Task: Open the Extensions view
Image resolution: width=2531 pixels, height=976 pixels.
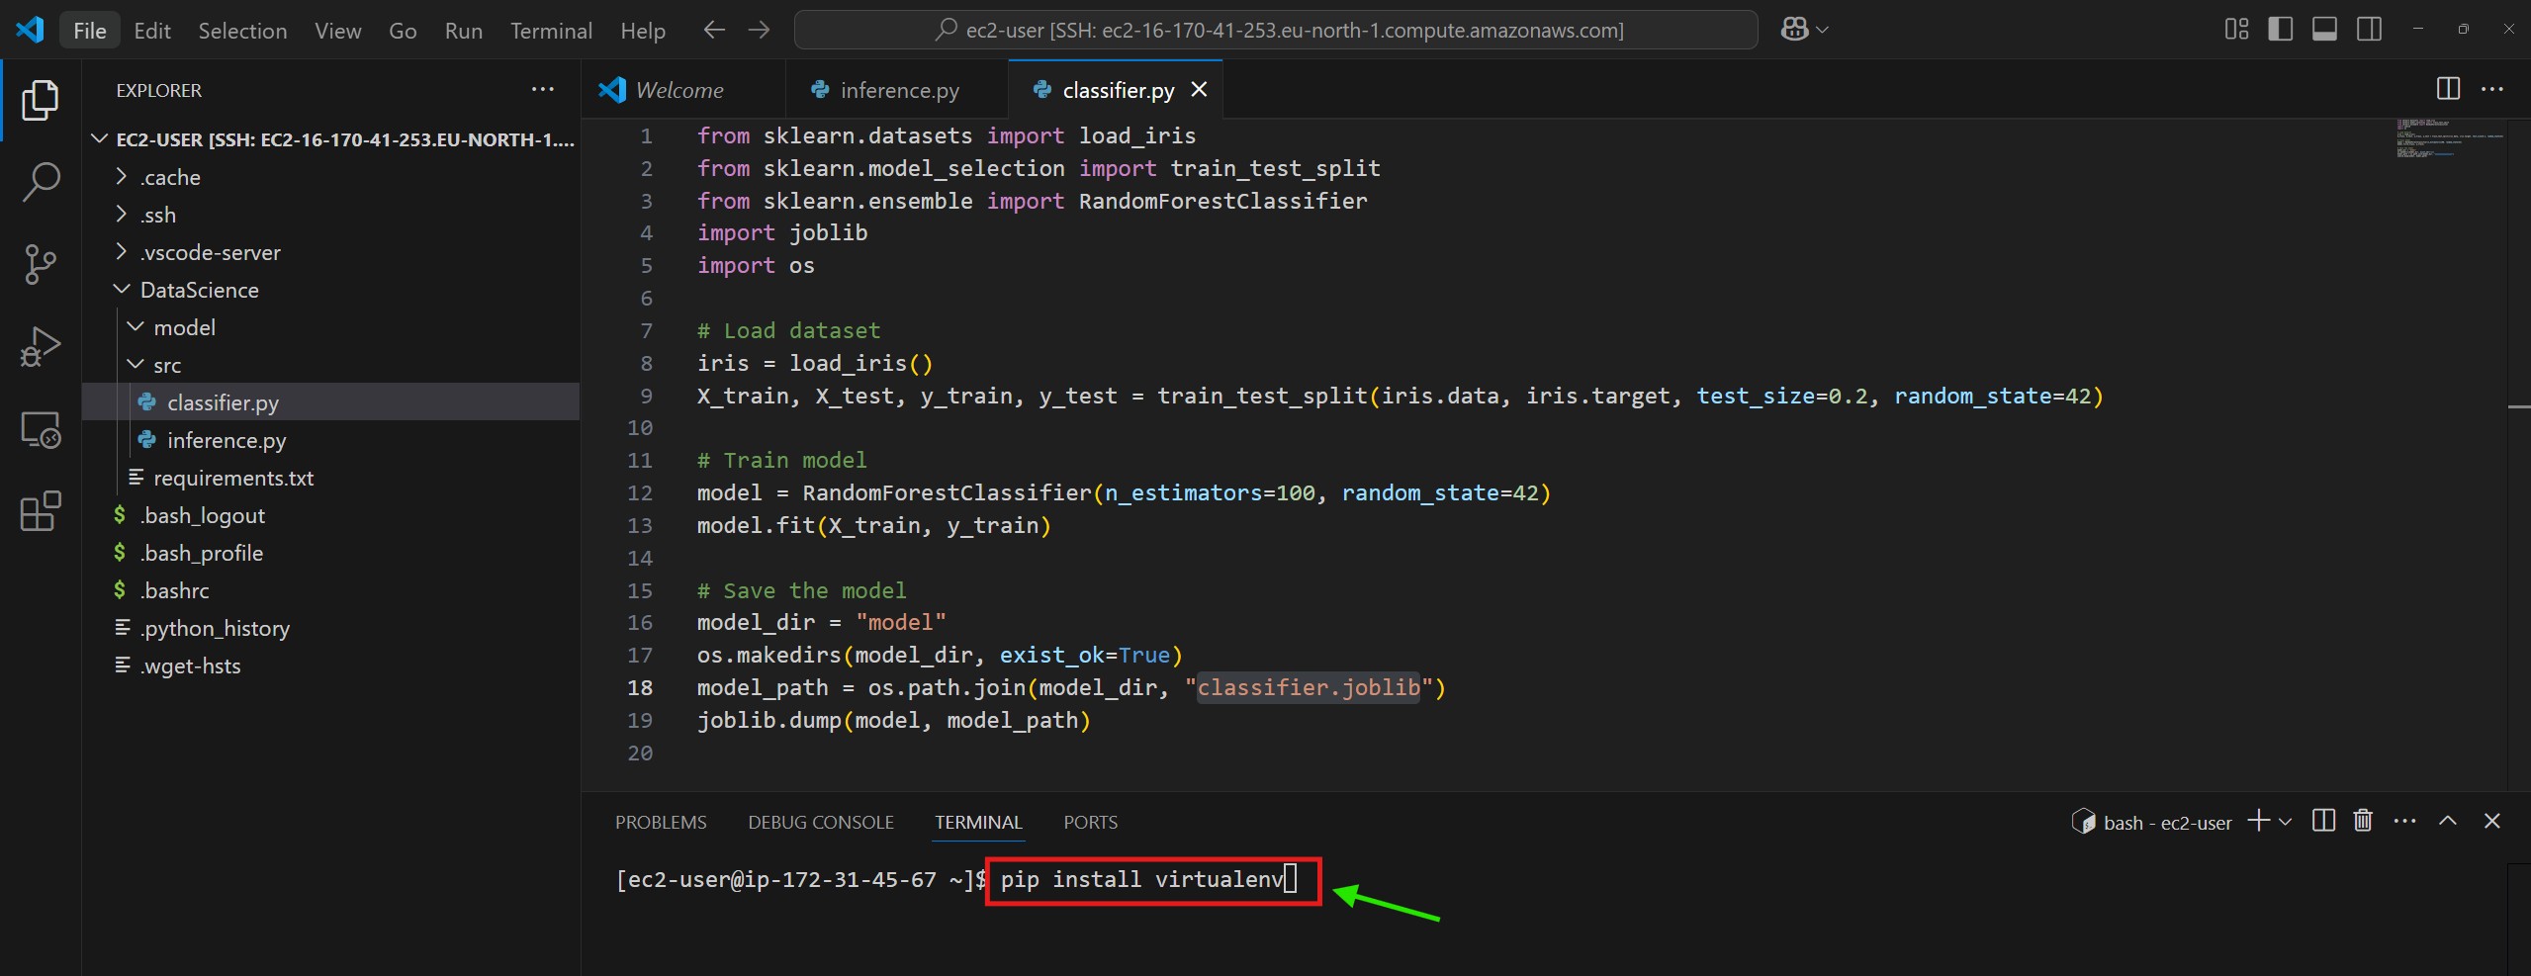Action: point(41,511)
